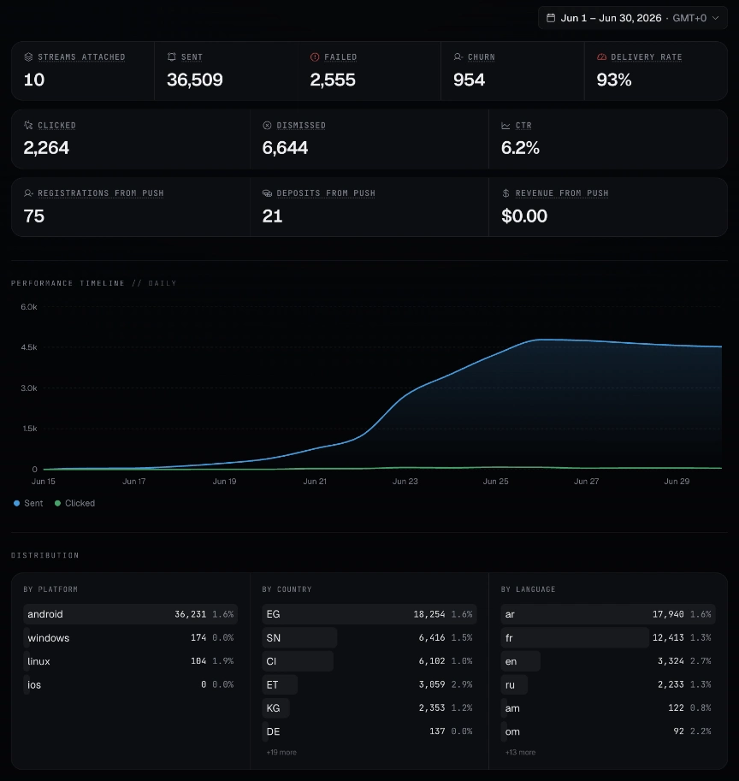Click the calendar icon in date selector
The image size is (739, 781).
pos(551,18)
